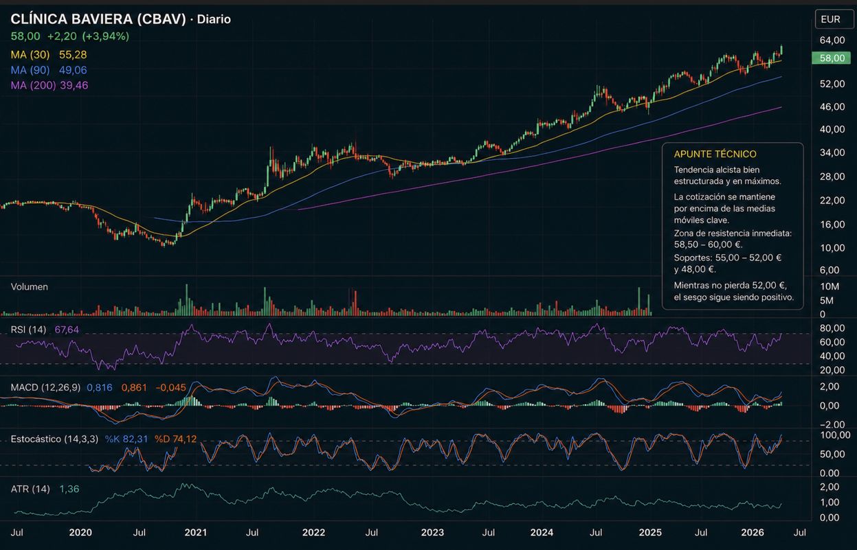Click the 22,00 price axis label
This screenshot has width=857, height=550.
tap(832, 200)
